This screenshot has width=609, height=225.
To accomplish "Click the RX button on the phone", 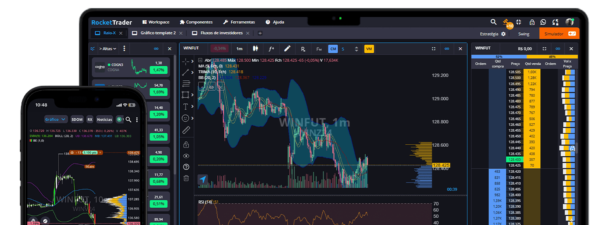I will [90, 119].
